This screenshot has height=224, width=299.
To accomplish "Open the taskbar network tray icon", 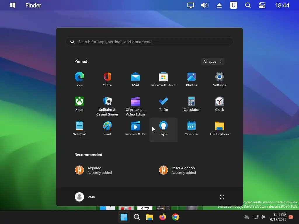I will click(x=256, y=217).
